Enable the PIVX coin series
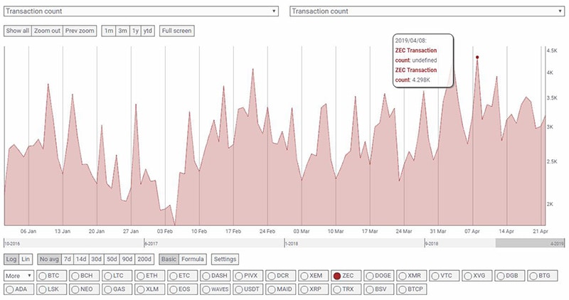Viewport: 569px width, 300px height. (x=248, y=276)
